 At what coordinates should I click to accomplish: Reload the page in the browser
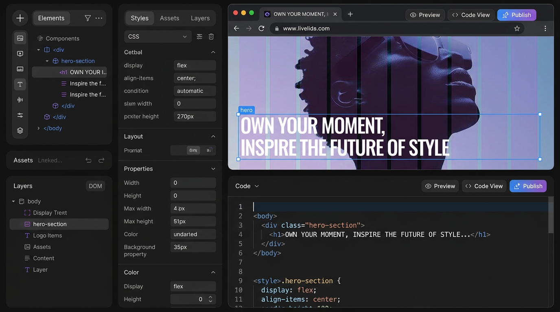pyautogui.click(x=262, y=28)
